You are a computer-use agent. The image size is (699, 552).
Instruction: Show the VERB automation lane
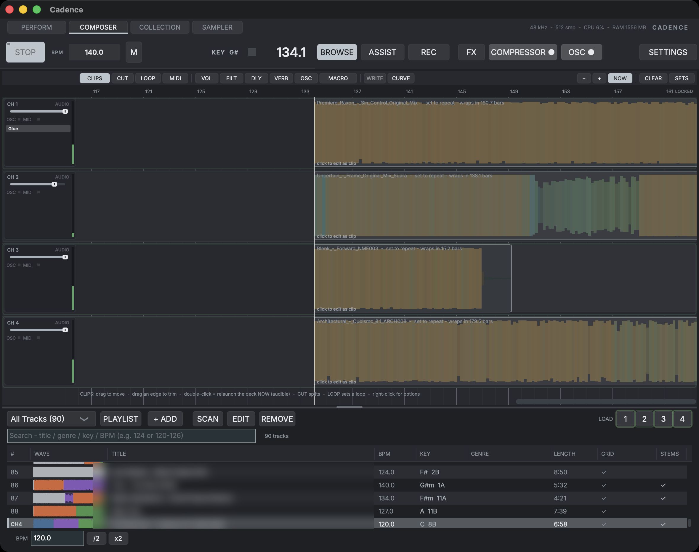coord(281,78)
